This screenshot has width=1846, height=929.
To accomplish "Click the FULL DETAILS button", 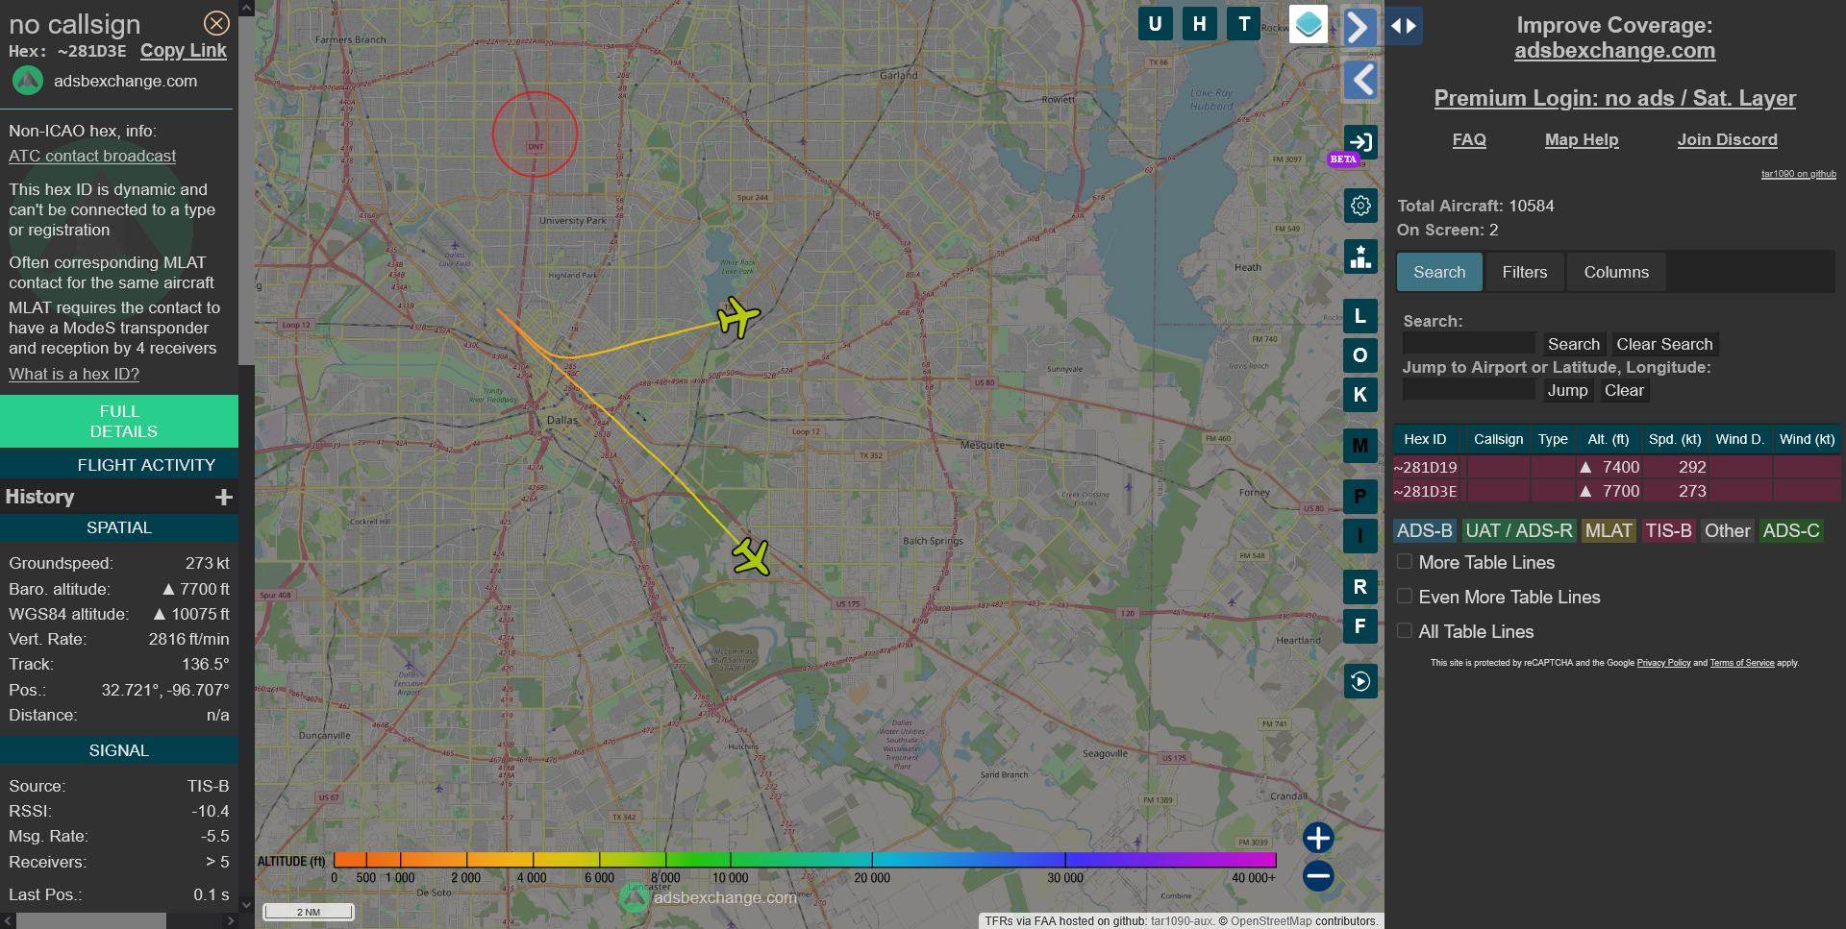I will 119,421.
